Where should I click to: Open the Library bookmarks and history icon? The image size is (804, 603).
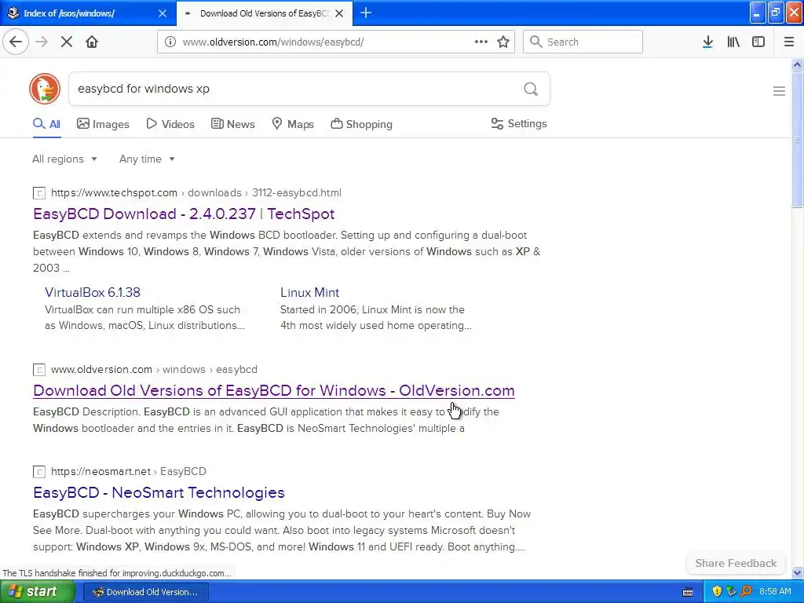click(x=733, y=42)
